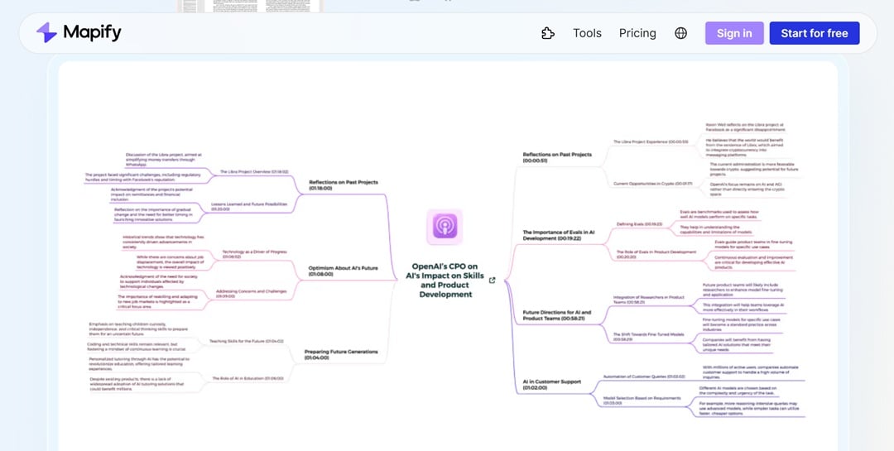The width and height of the screenshot is (894, 451).
Task: Select 'AI in Customer Support (01:02:00)' node
Action: click(552, 384)
